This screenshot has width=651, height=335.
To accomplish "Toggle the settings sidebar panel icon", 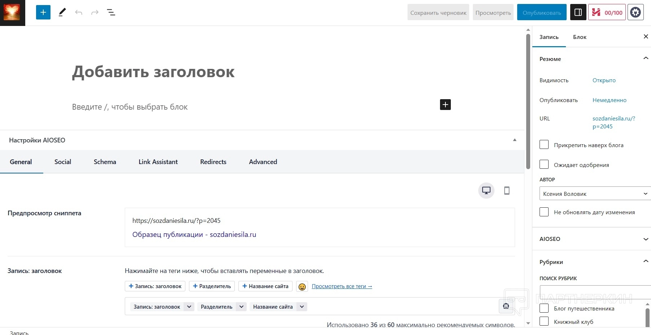I will [578, 13].
